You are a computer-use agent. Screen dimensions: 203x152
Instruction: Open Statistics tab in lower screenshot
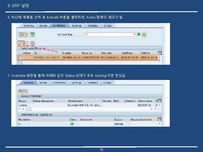point(92,83)
